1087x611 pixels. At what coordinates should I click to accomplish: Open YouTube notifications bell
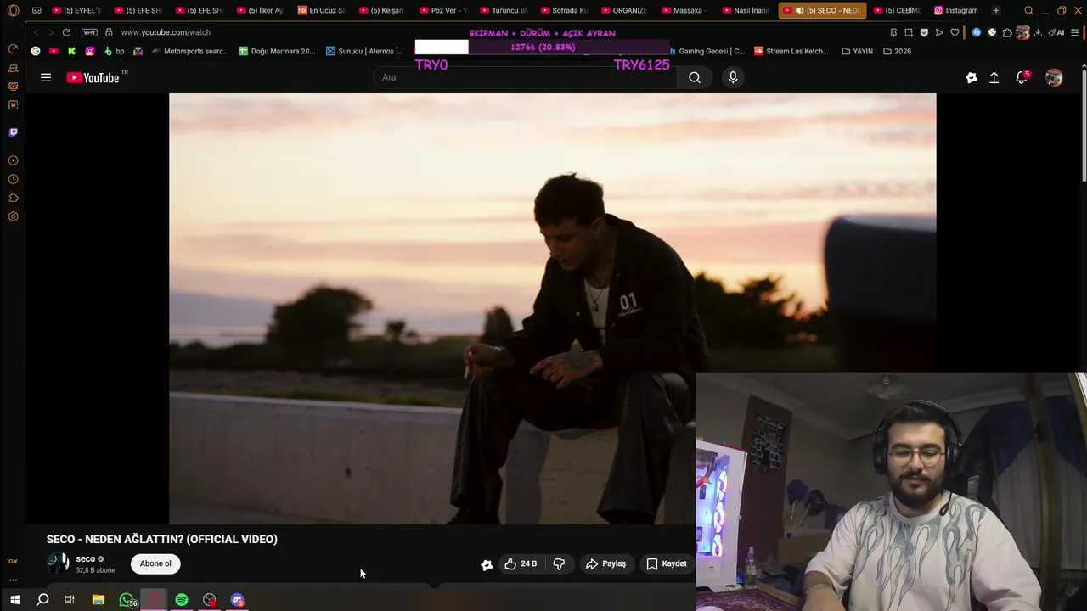[1022, 77]
